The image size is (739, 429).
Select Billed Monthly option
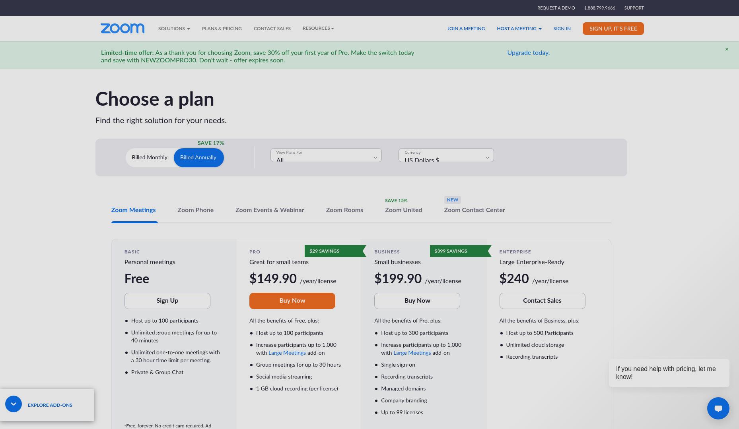(x=150, y=158)
